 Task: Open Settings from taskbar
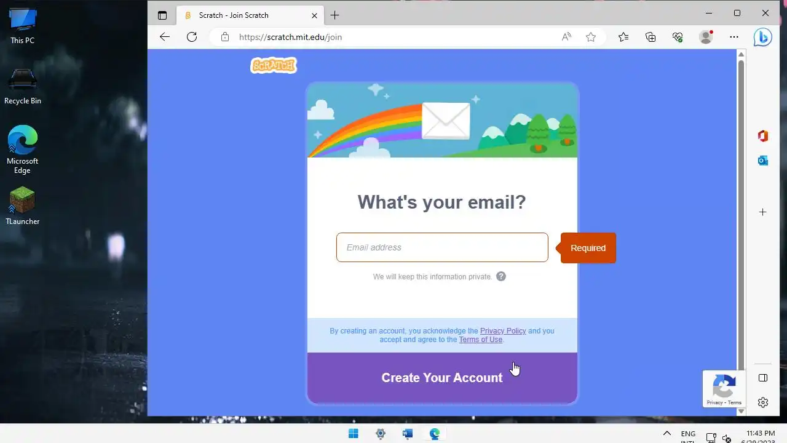pyautogui.click(x=381, y=434)
